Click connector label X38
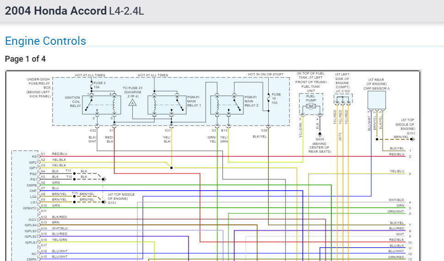Image resolution: width=444 pixels, height=261 pixels. click(264, 130)
